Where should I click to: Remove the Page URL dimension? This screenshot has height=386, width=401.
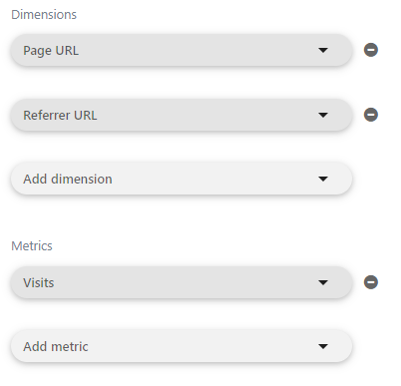(371, 50)
